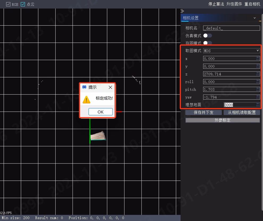Image resolution: width=263 pixels, height=221 pixels.
Task: Click the z field stepper arrows
Action: (x=258, y=74)
